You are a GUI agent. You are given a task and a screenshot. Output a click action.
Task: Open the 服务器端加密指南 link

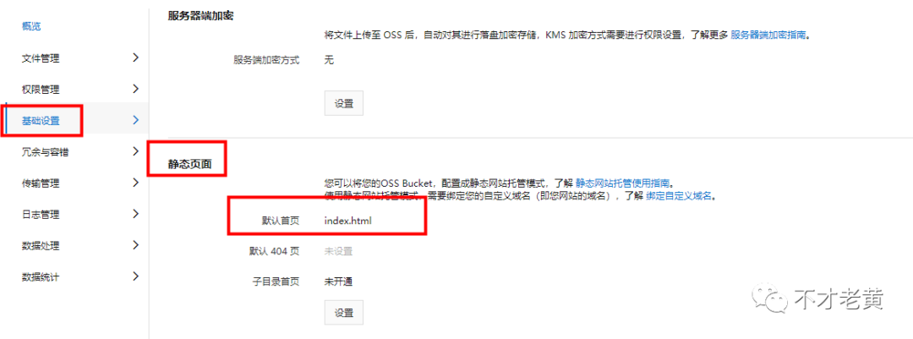point(768,35)
